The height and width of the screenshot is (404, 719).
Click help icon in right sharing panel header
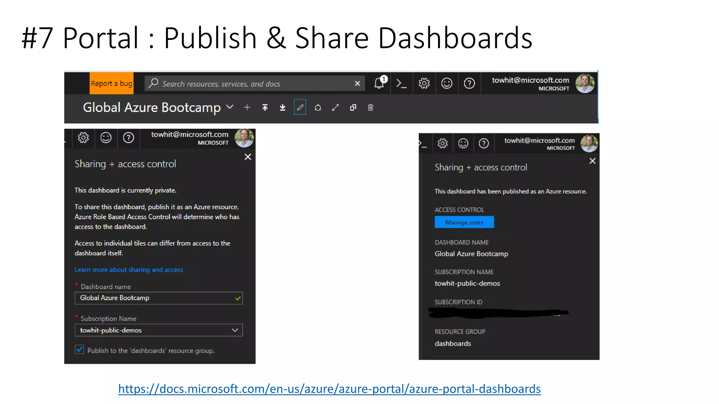tap(484, 143)
